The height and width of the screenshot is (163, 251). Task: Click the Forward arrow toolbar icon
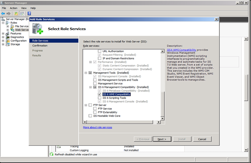[8, 14]
